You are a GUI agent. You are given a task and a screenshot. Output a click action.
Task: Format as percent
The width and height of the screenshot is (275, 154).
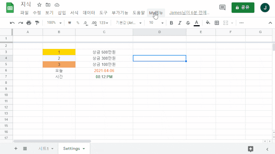pyautogui.click(x=78, y=23)
